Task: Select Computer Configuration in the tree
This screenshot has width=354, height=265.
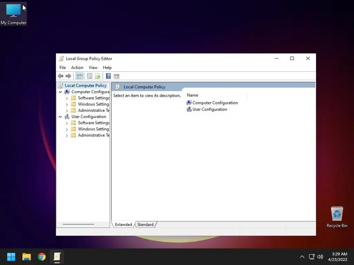Action: coord(90,92)
